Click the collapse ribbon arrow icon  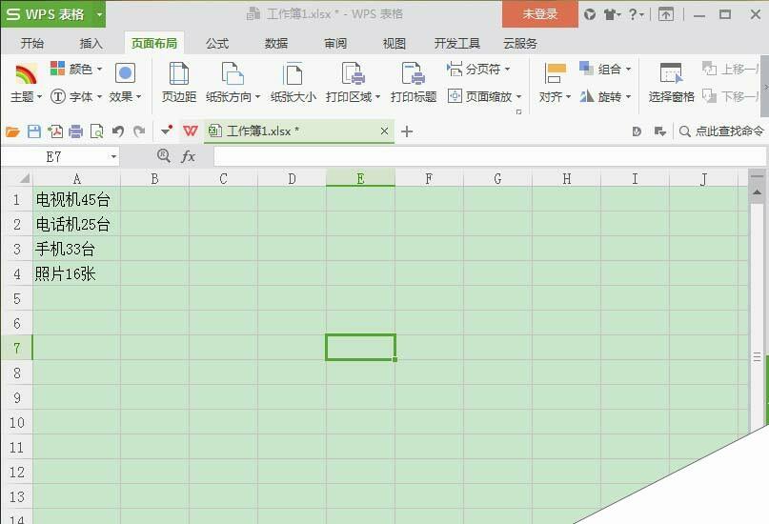pyautogui.click(x=665, y=14)
